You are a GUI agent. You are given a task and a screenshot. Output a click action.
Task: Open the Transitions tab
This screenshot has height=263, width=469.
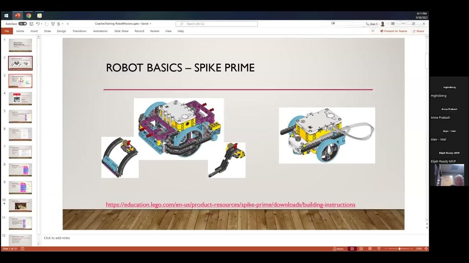(79, 31)
